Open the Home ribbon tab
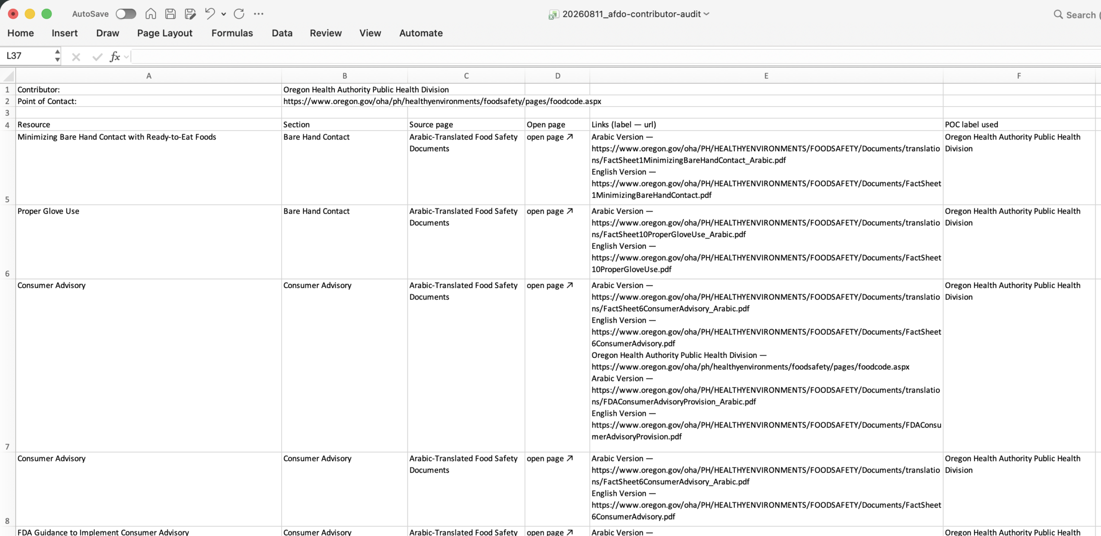Screen dimensions: 1101x536 pos(21,33)
